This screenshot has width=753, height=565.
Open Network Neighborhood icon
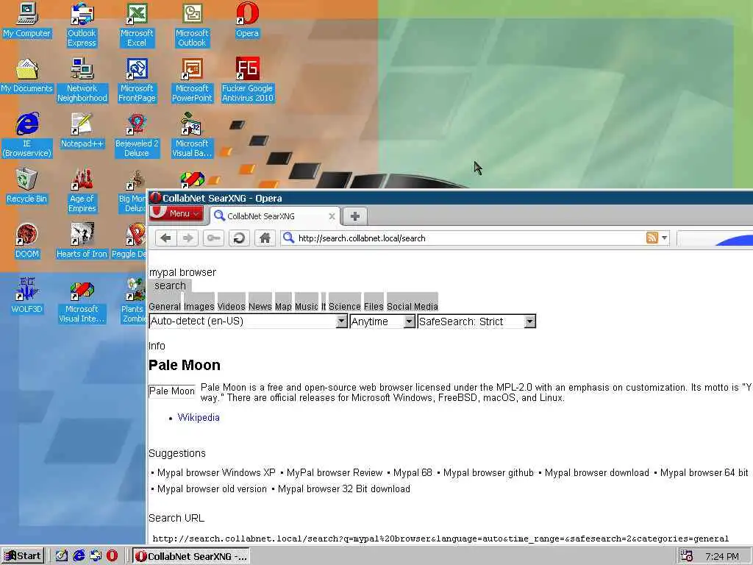[82, 79]
